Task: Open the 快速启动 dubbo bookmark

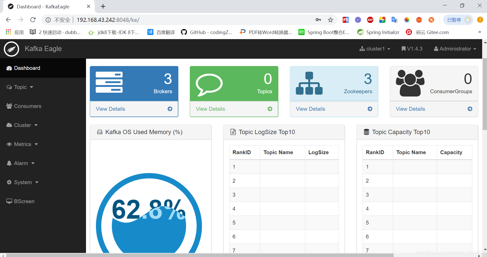Action: pos(55,32)
